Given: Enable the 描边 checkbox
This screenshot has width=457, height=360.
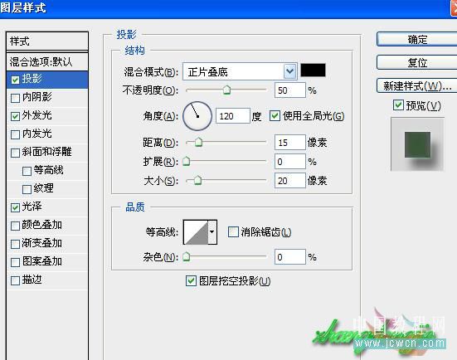Looking at the screenshot, I should tap(15, 280).
